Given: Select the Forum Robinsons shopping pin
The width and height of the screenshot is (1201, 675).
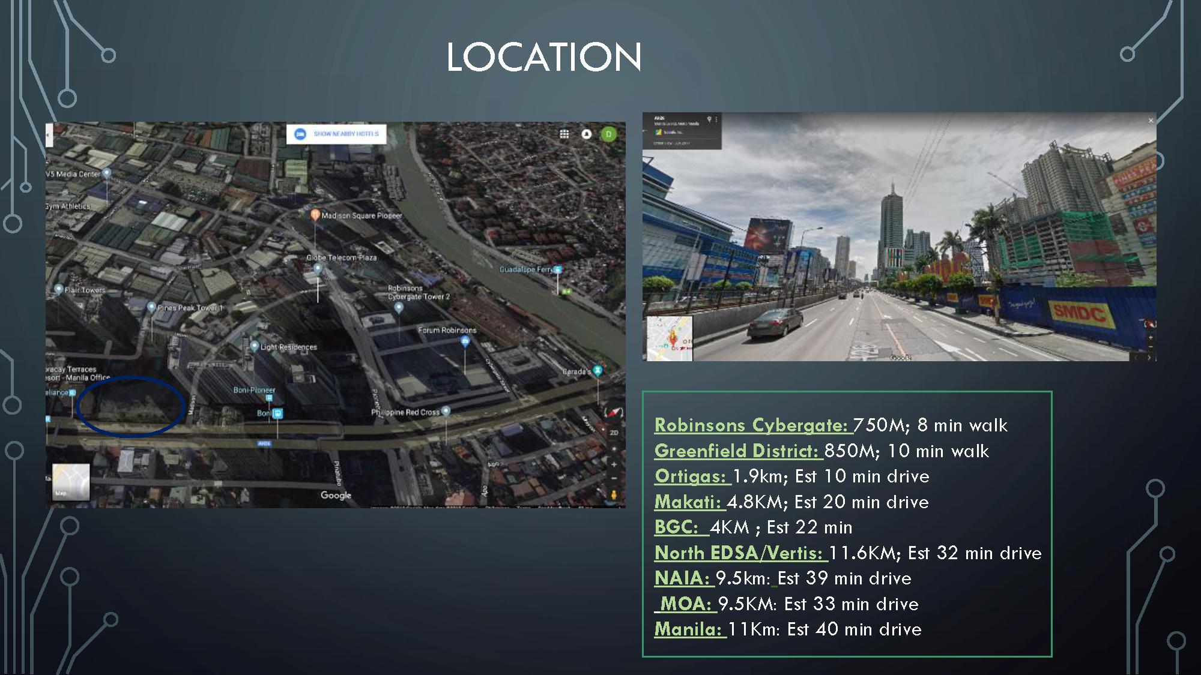Looking at the screenshot, I should coord(465,342).
